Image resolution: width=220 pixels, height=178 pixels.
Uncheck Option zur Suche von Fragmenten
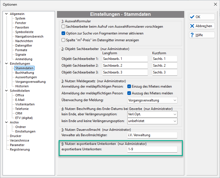pyautogui.click(x=64, y=33)
